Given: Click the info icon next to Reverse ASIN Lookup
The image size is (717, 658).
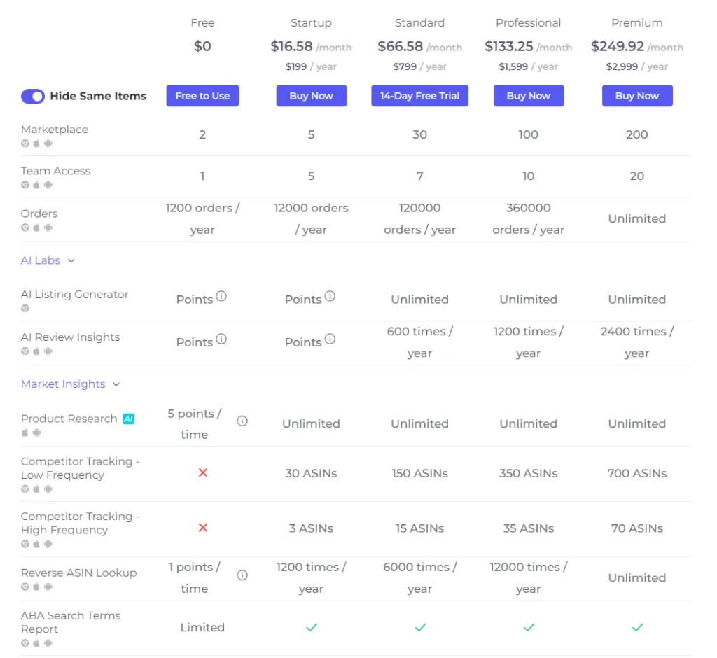Looking at the screenshot, I should (x=242, y=575).
